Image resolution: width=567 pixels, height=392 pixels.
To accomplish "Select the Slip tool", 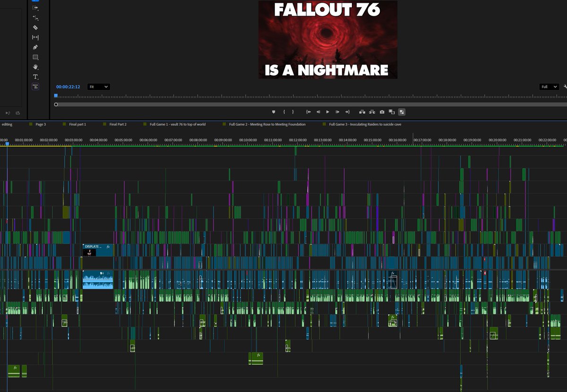I will [x=35, y=37].
